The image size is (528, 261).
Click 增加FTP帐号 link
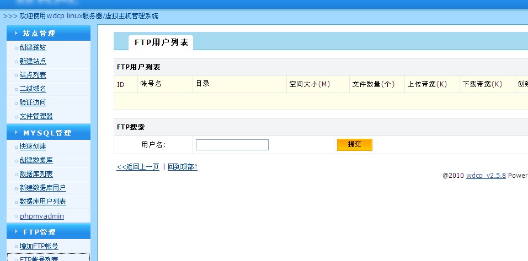coord(39,246)
